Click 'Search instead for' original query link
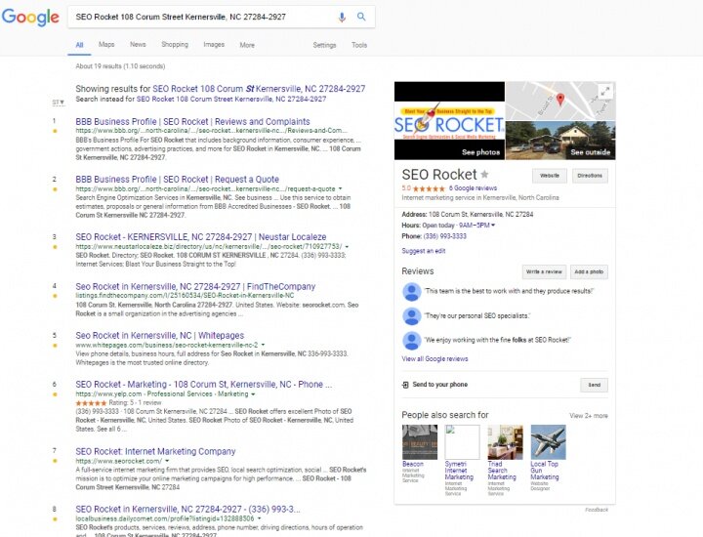This screenshot has height=537, width=703. [231, 99]
